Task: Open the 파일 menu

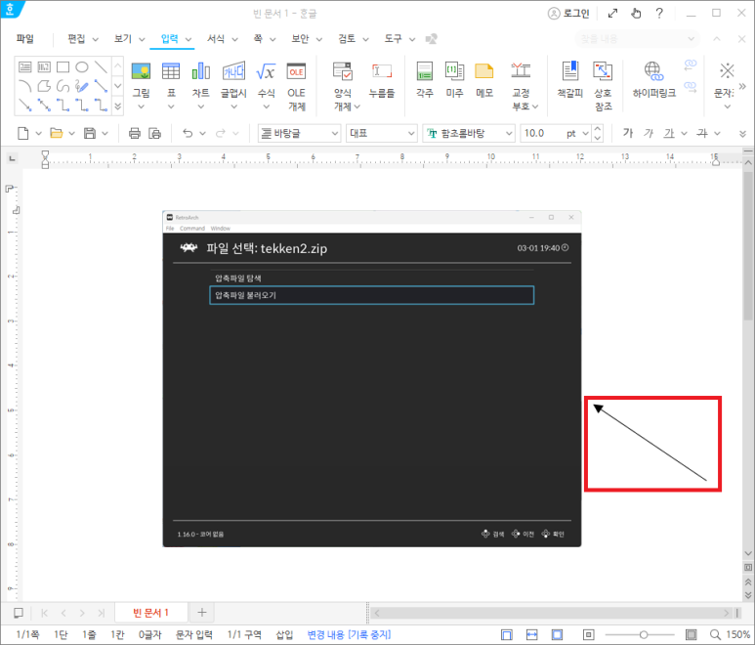Action: [x=24, y=39]
